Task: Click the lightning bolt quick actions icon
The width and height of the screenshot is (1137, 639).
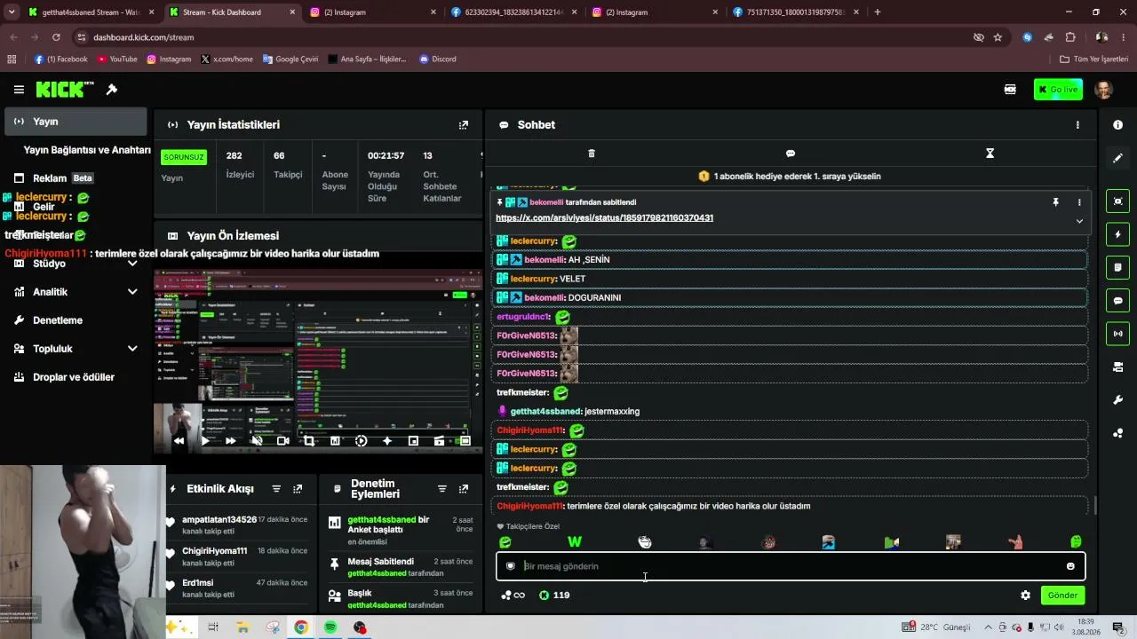Action: coord(1117,234)
